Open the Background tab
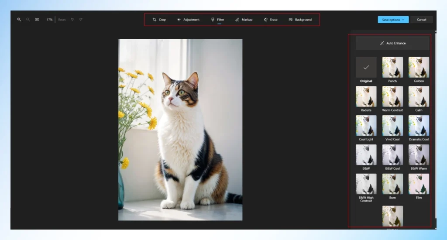The width and height of the screenshot is (447, 240). 300,20
